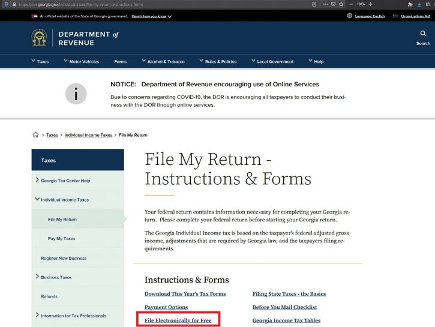Click the globe Language: English icon

coord(350,16)
